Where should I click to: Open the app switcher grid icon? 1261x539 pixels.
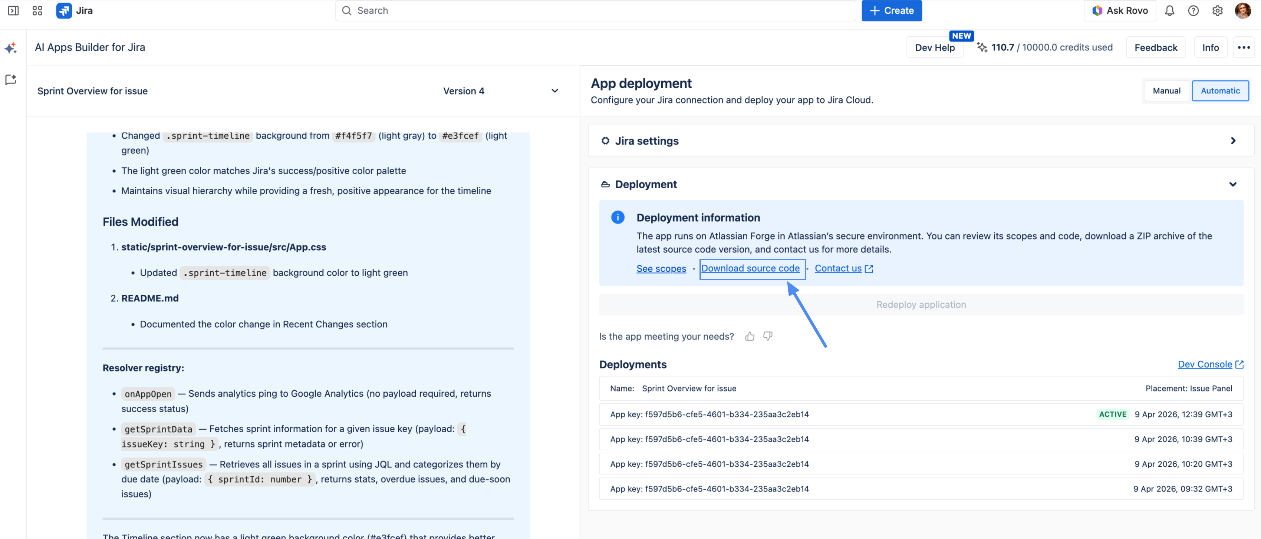click(37, 11)
